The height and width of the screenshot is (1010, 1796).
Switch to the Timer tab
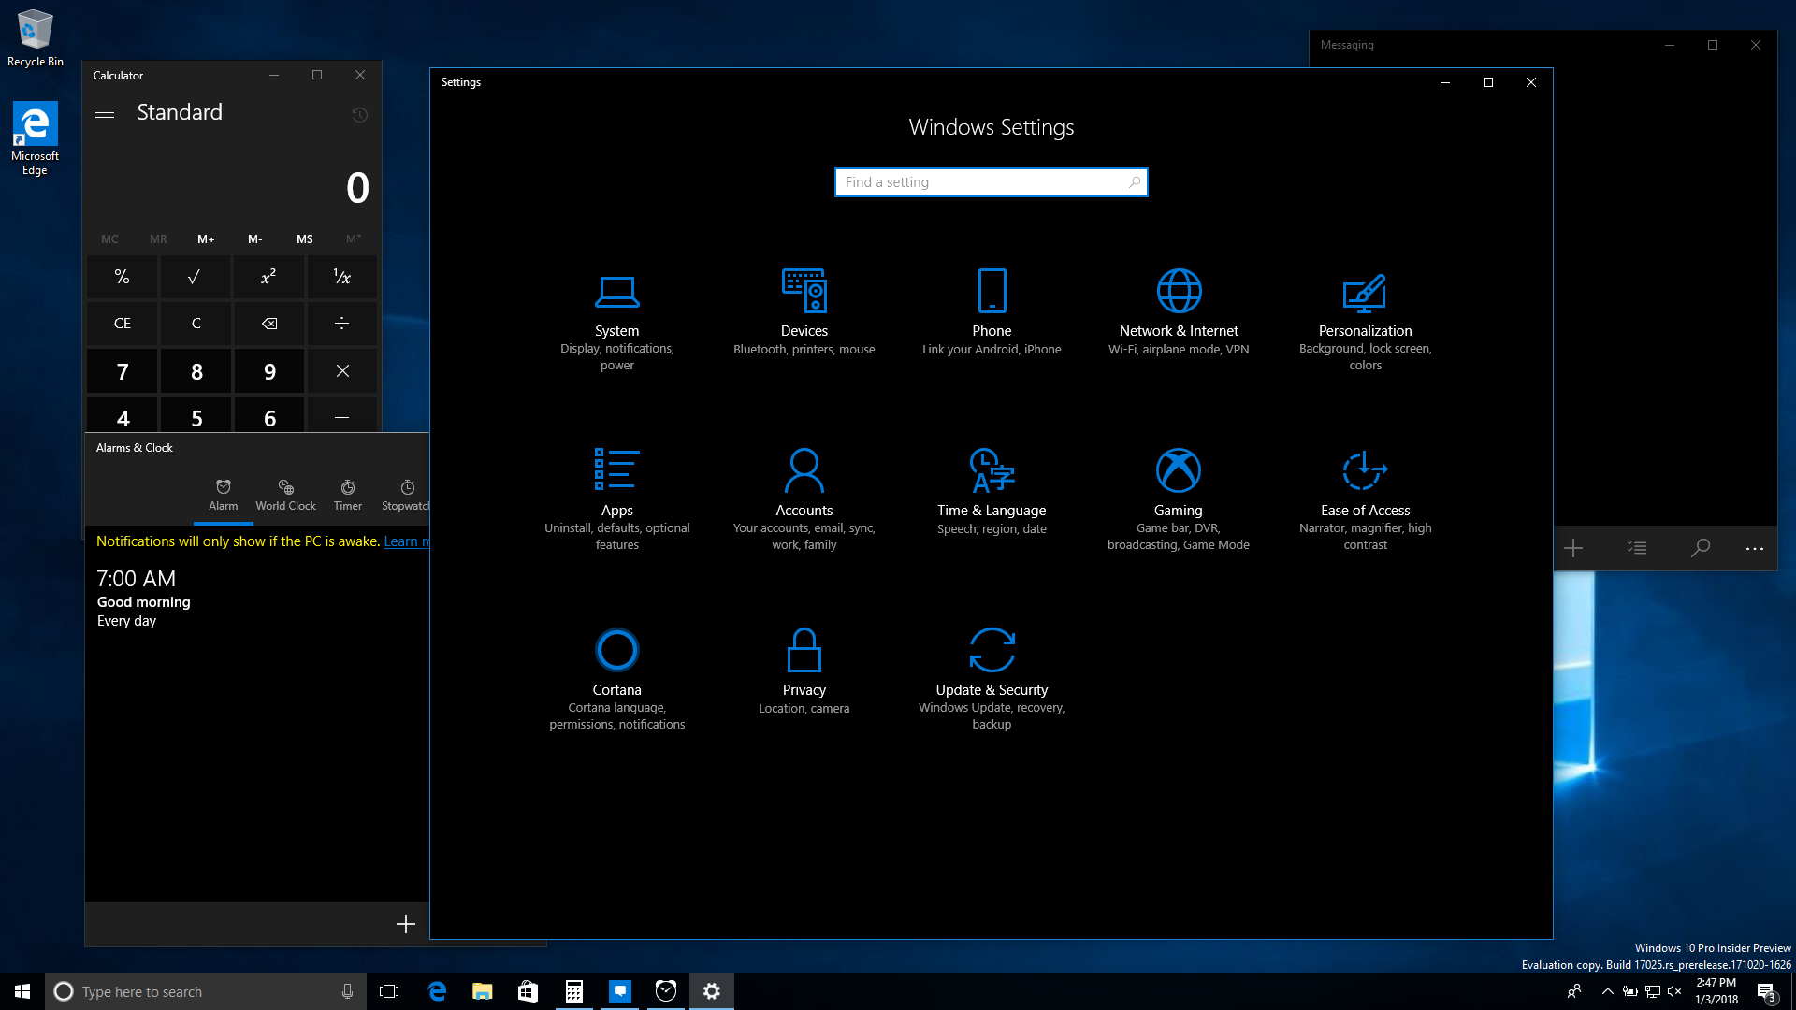coord(347,495)
